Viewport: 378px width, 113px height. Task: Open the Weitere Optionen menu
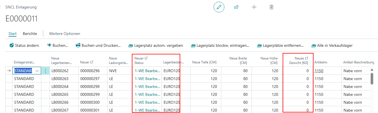point(65,34)
